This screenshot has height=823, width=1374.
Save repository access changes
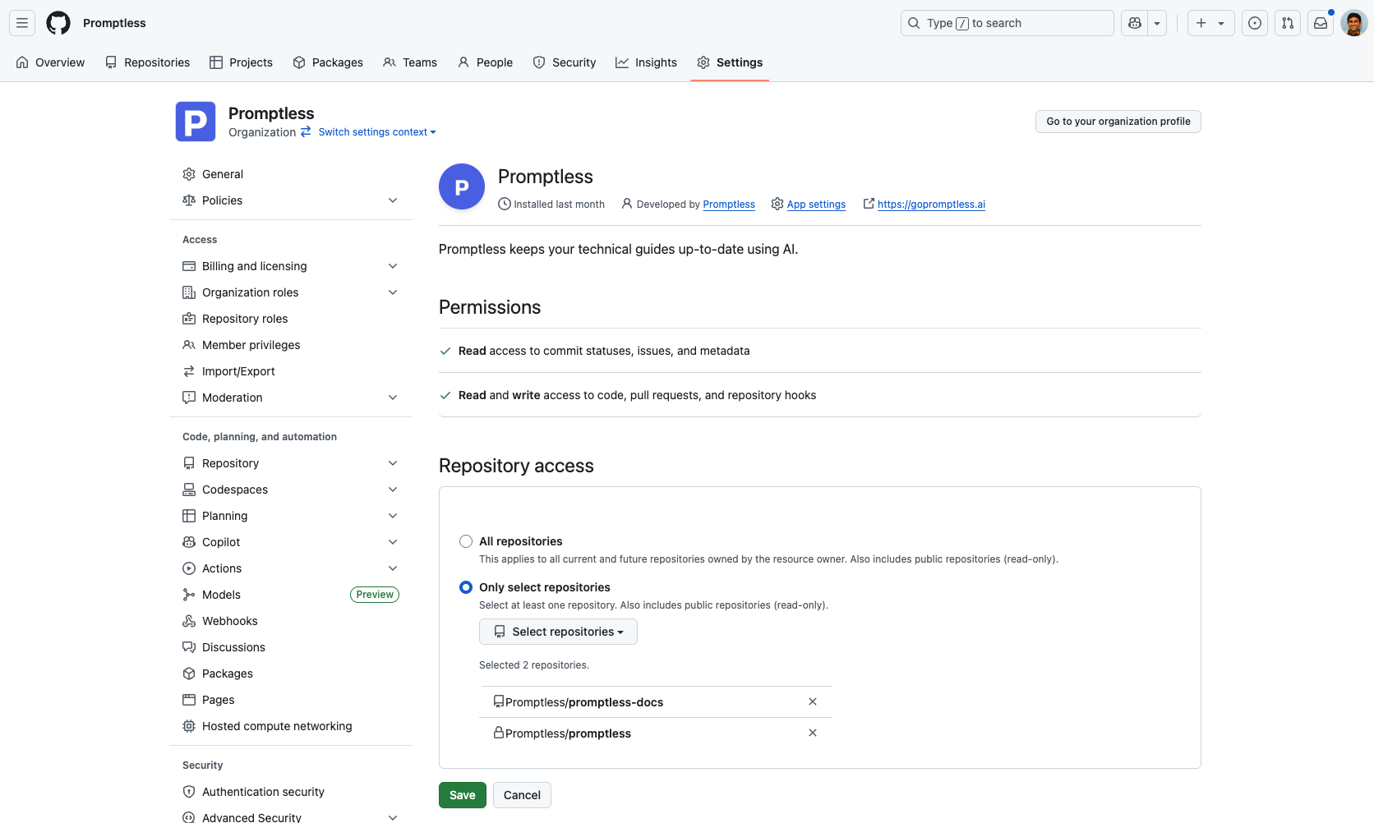click(x=463, y=795)
